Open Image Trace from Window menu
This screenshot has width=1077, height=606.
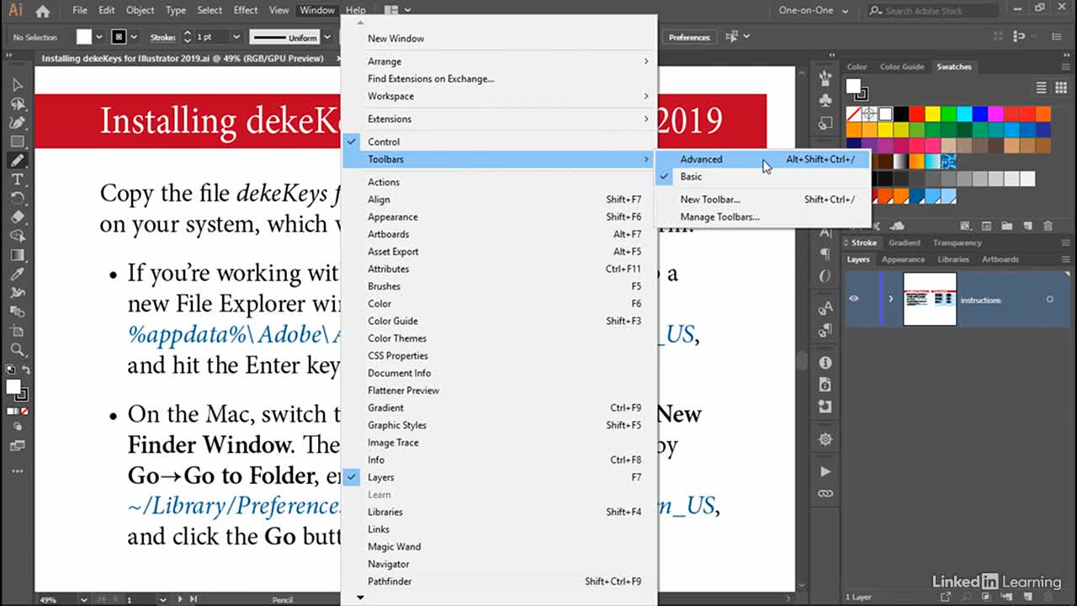[x=497, y=443]
